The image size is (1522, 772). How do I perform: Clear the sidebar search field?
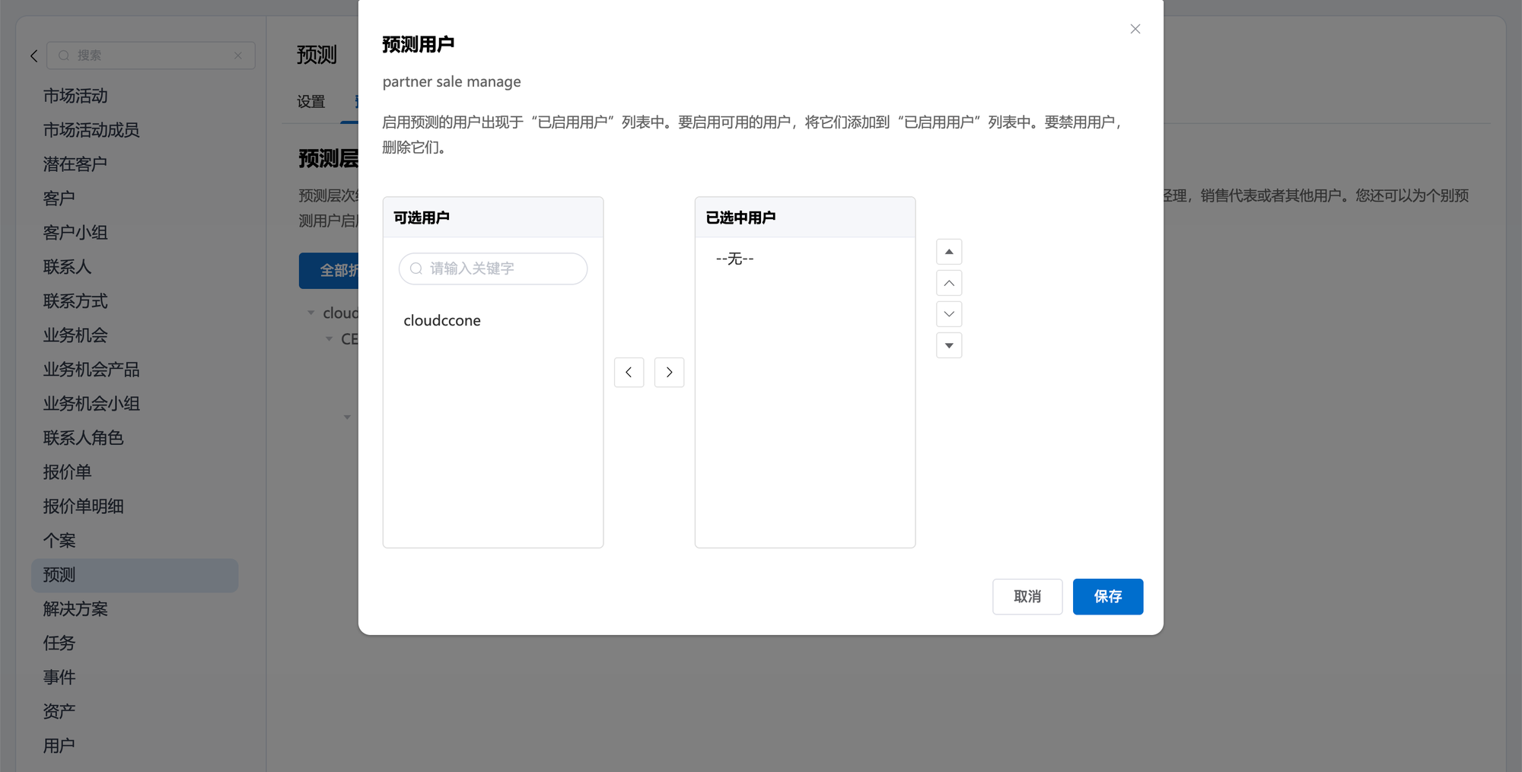tap(238, 56)
